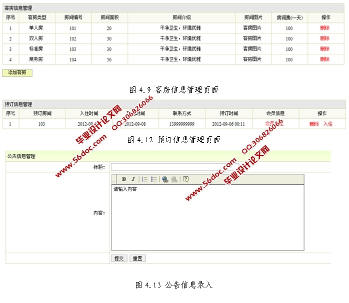
Task: Click the 预订时间 column header
Action: (x=229, y=113)
